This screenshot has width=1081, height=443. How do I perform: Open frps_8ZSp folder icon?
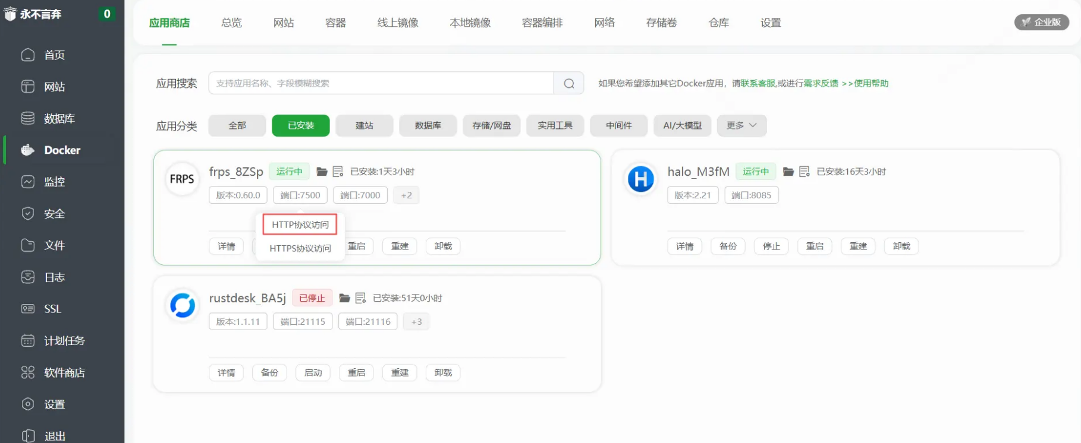(x=322, y=172)
